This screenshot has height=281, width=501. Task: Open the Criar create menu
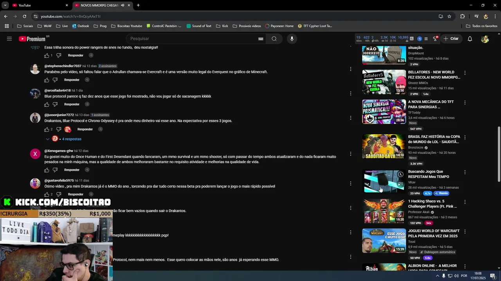click(451, 39)
